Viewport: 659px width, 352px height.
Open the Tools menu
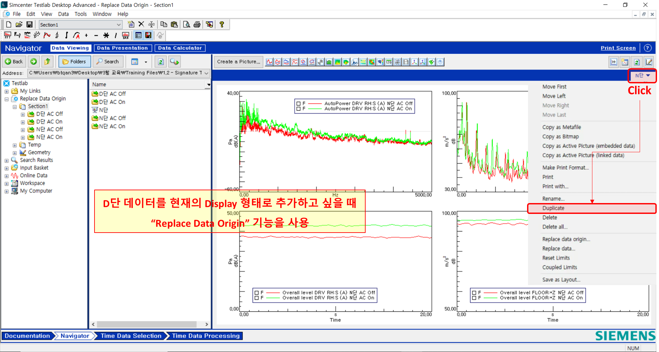coord(80,14)
